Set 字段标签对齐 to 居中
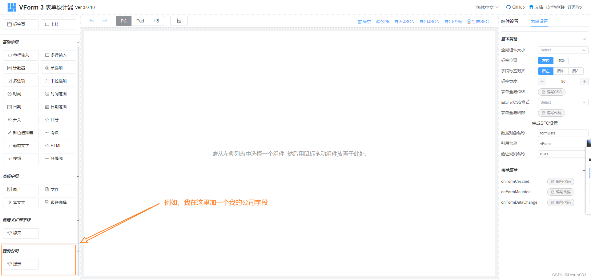Image resolution: width=591 pixels, height=280 pixels. (561, 71)
